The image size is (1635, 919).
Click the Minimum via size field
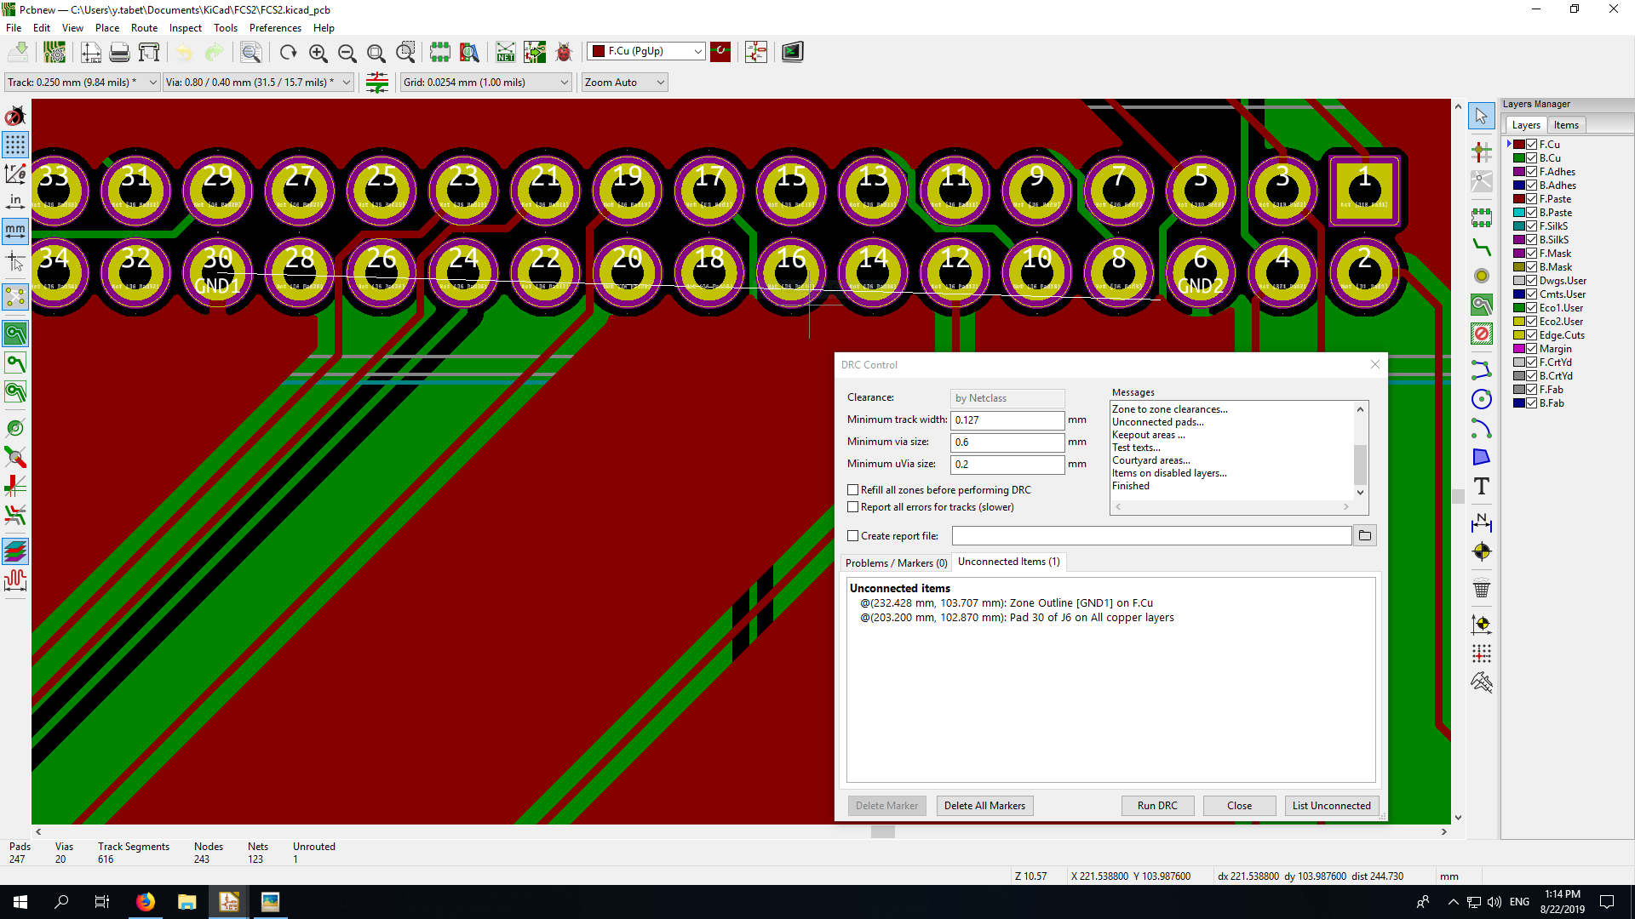pyautogui.click(x=1007, y=442)
